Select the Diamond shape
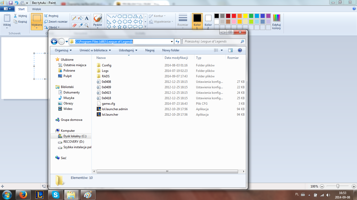The width and height of the screenshot is (357, 200). 114,22
